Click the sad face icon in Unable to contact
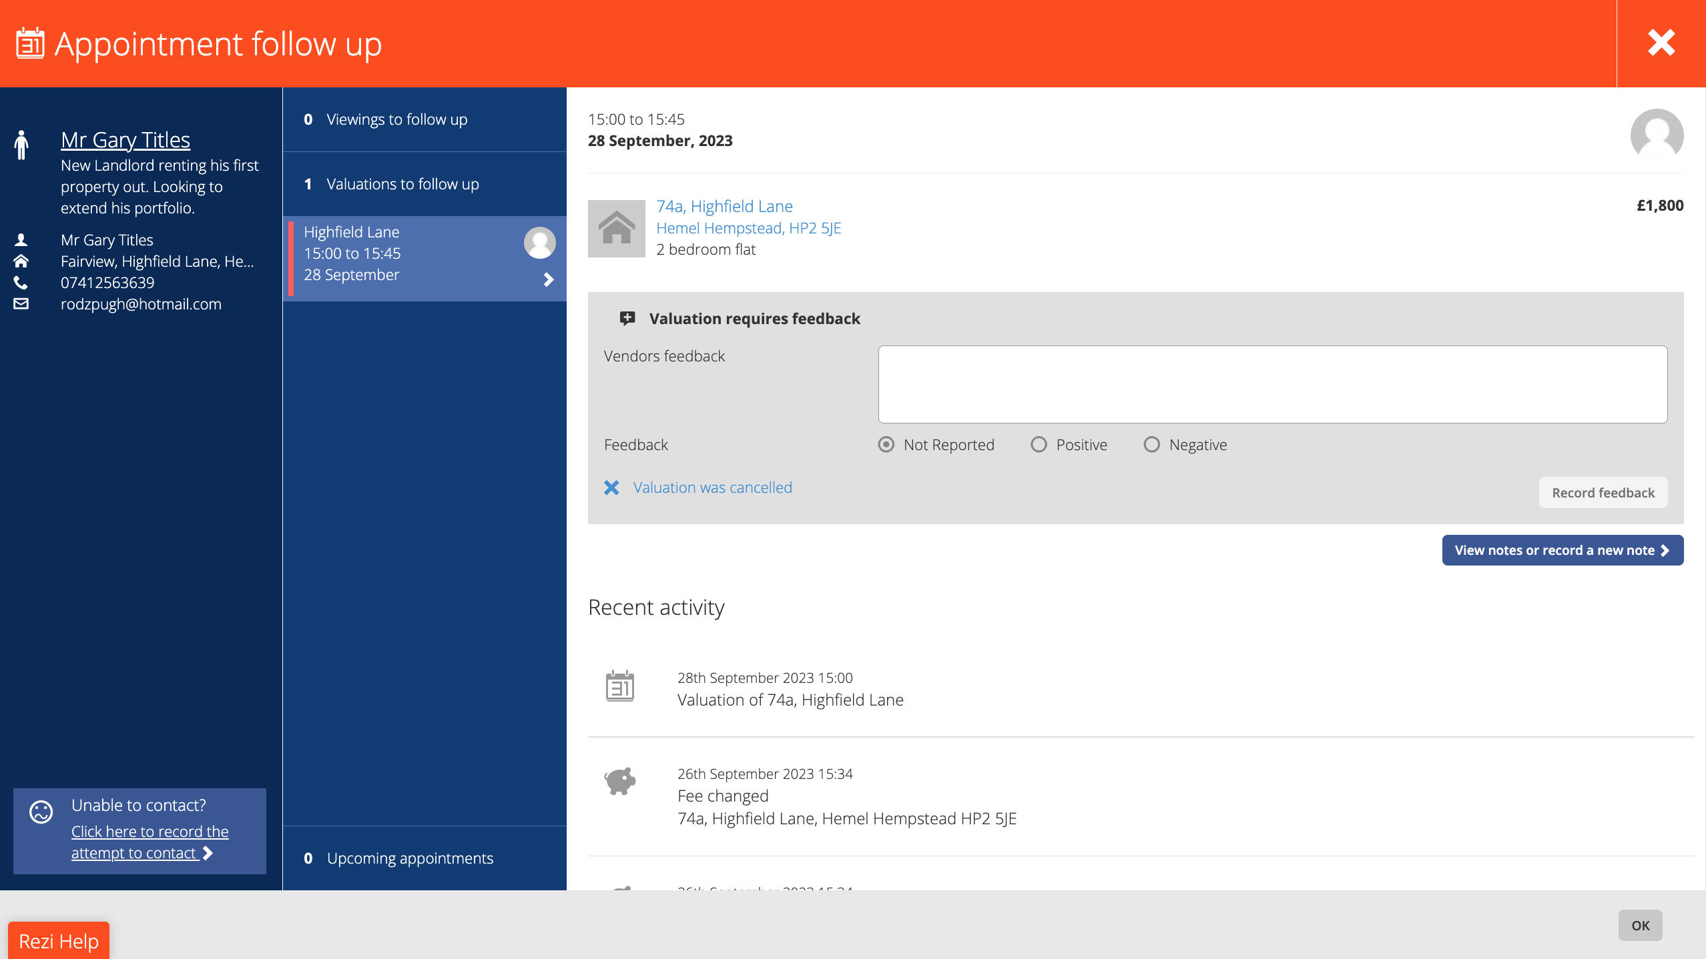 pyautogui.click(x=41, y=812)
